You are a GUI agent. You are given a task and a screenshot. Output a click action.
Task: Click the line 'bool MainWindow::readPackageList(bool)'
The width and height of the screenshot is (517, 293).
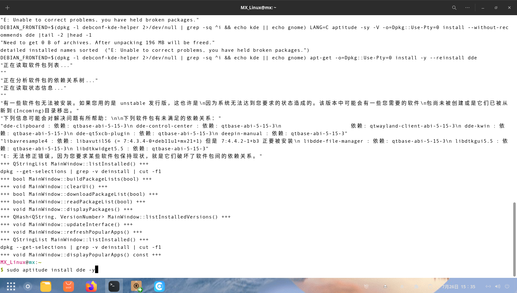[73, 202]
